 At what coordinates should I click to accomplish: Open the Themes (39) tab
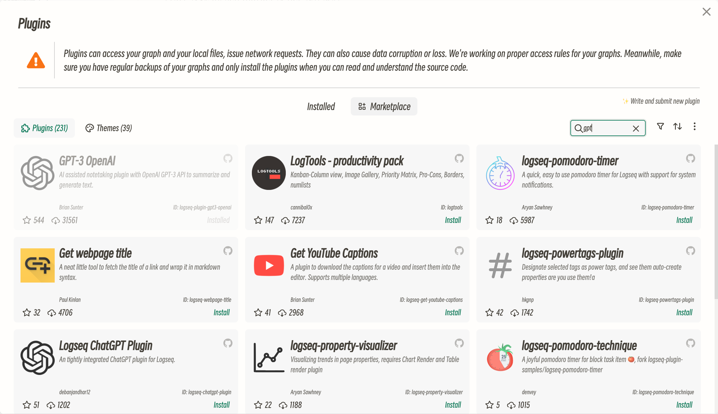coord(108,128)
